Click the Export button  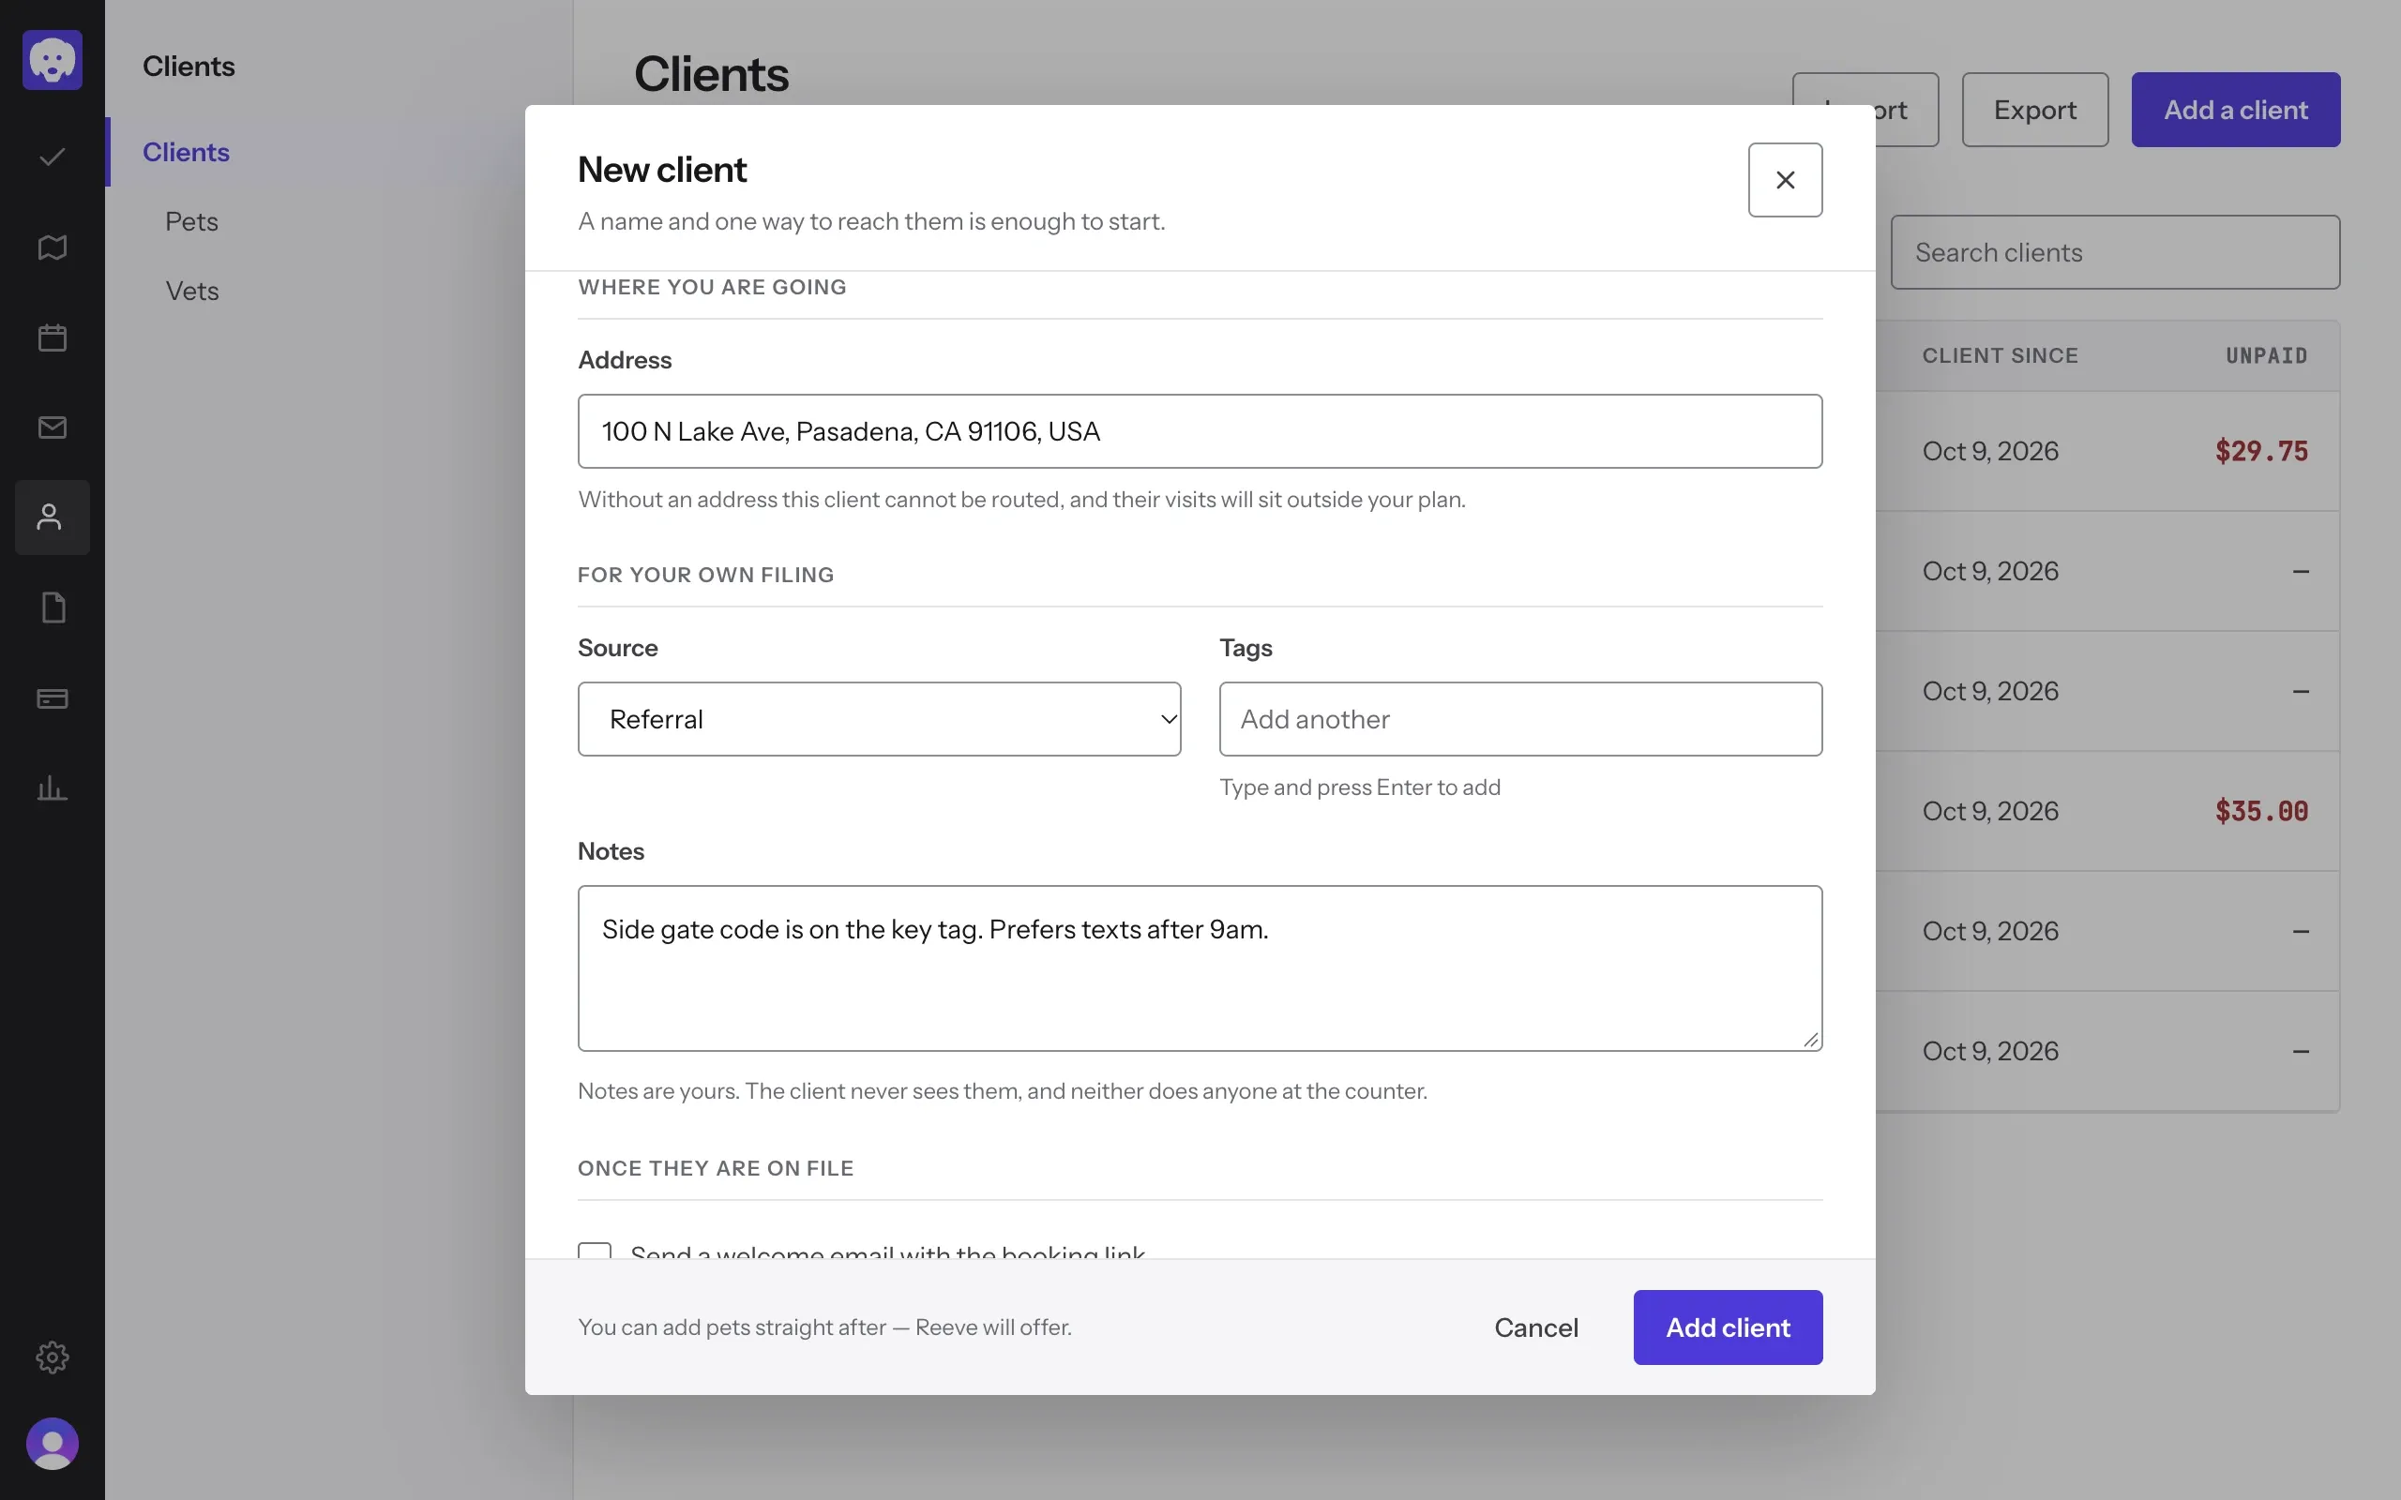pos(2034,109)
